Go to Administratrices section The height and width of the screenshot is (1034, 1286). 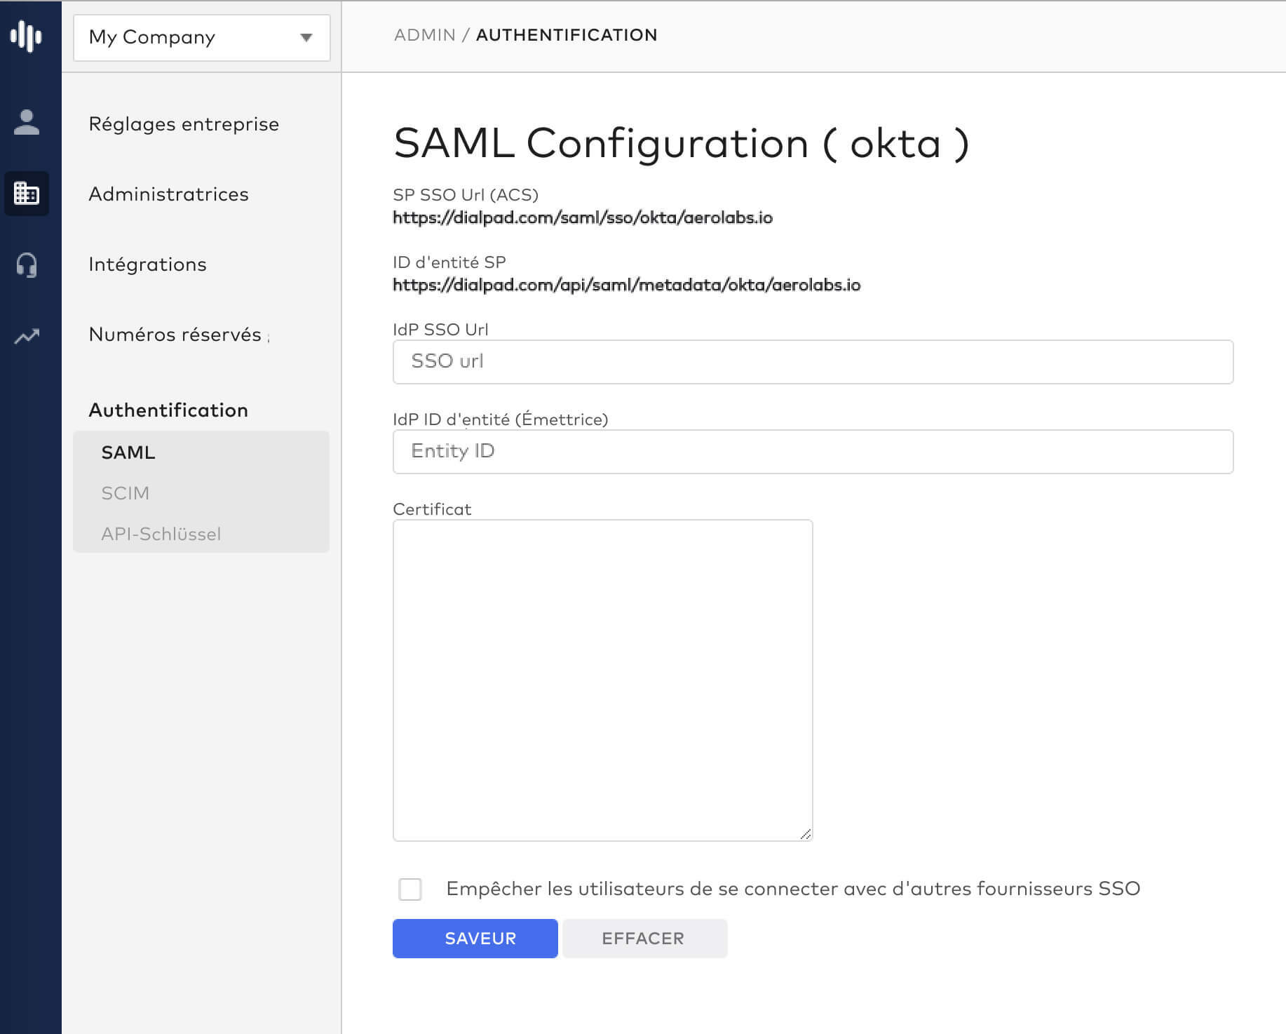point(168,194)
